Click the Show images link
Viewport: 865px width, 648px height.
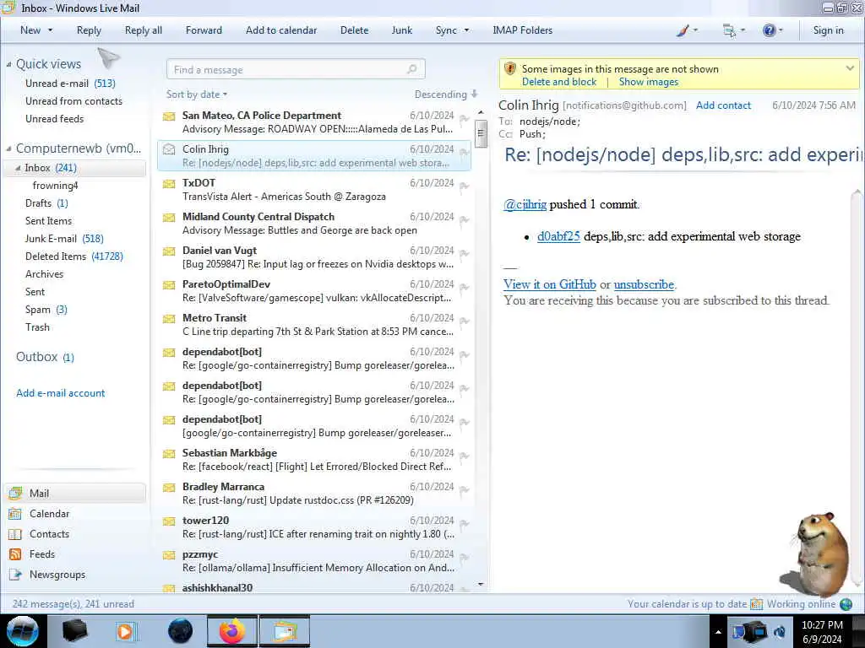[649, 82]
